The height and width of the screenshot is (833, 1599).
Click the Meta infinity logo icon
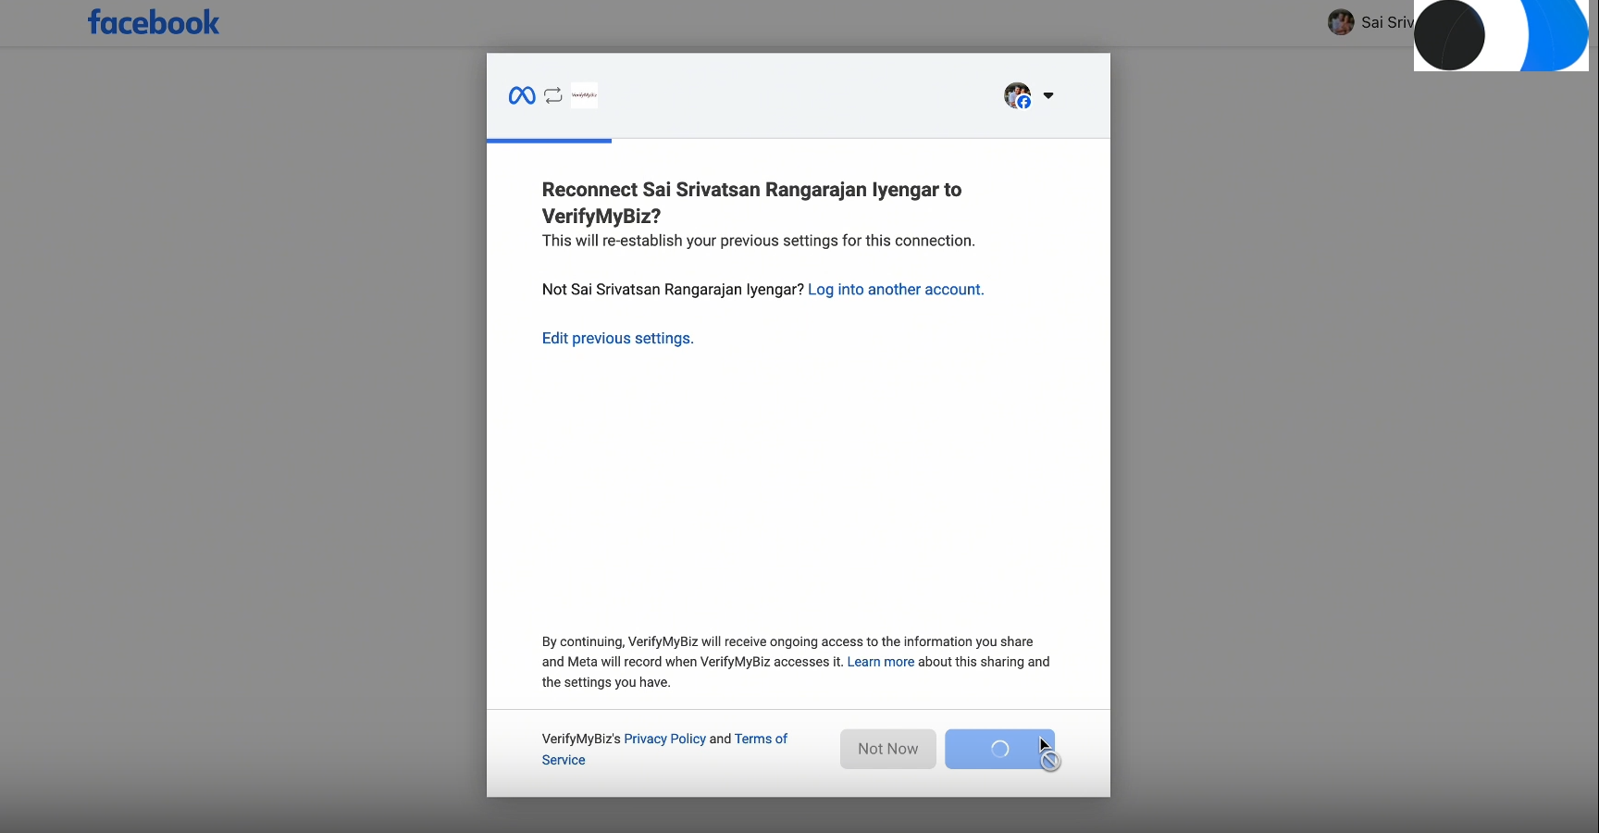522,95
